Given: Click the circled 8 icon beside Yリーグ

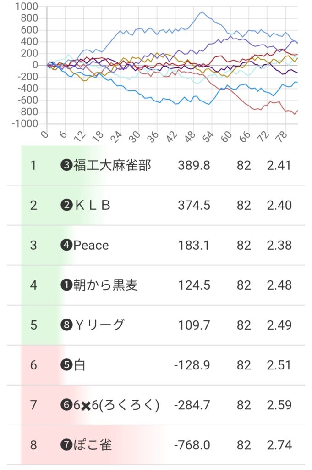Looking at the screenshot, I should pyautogui.click(x=66, y=325).
